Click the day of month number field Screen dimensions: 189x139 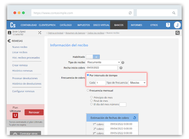123,105
